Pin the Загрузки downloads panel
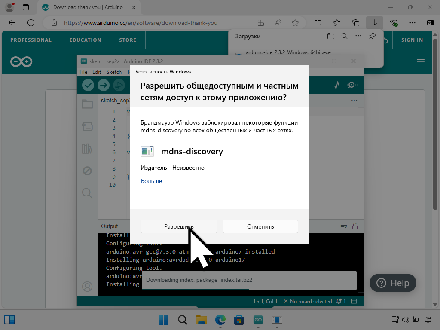This screenshot has height=330, width=440. 372,36
